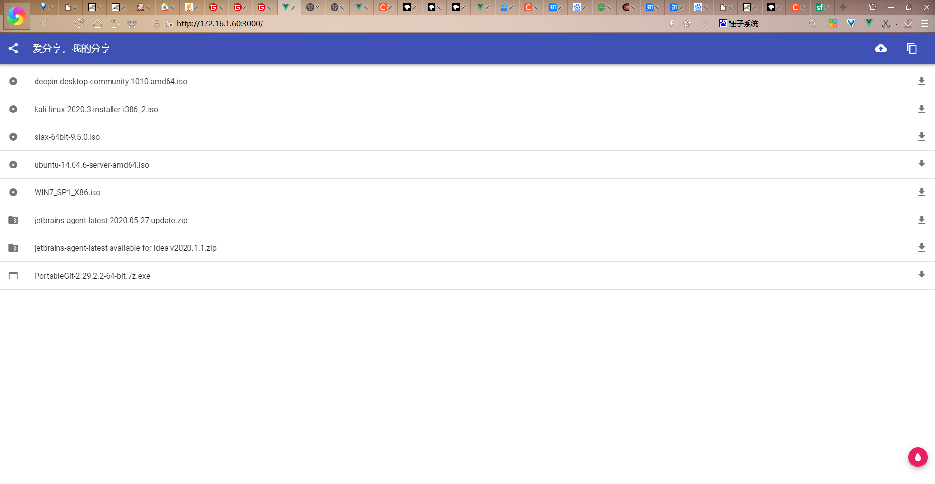Select file name kali-linux-2020.3-installer-i386_2.iso

pos(96,109)
